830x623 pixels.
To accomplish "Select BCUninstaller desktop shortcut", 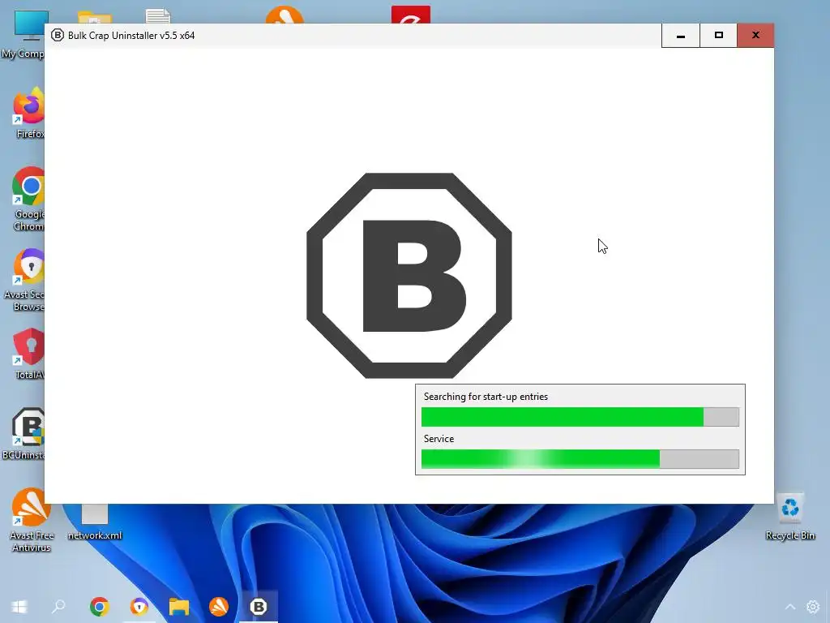I will coord(25,433).
